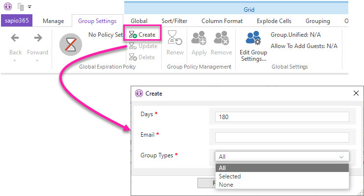This screenshot has height=196, width=364.
Task: Click the Apply group policy icon
Action: click(199, 38)
